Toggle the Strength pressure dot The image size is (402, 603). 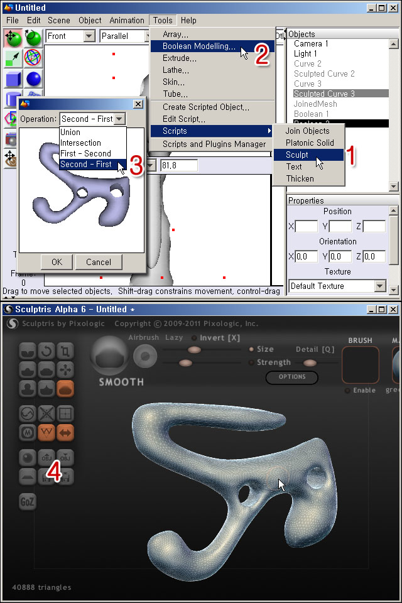pos(251,362)
